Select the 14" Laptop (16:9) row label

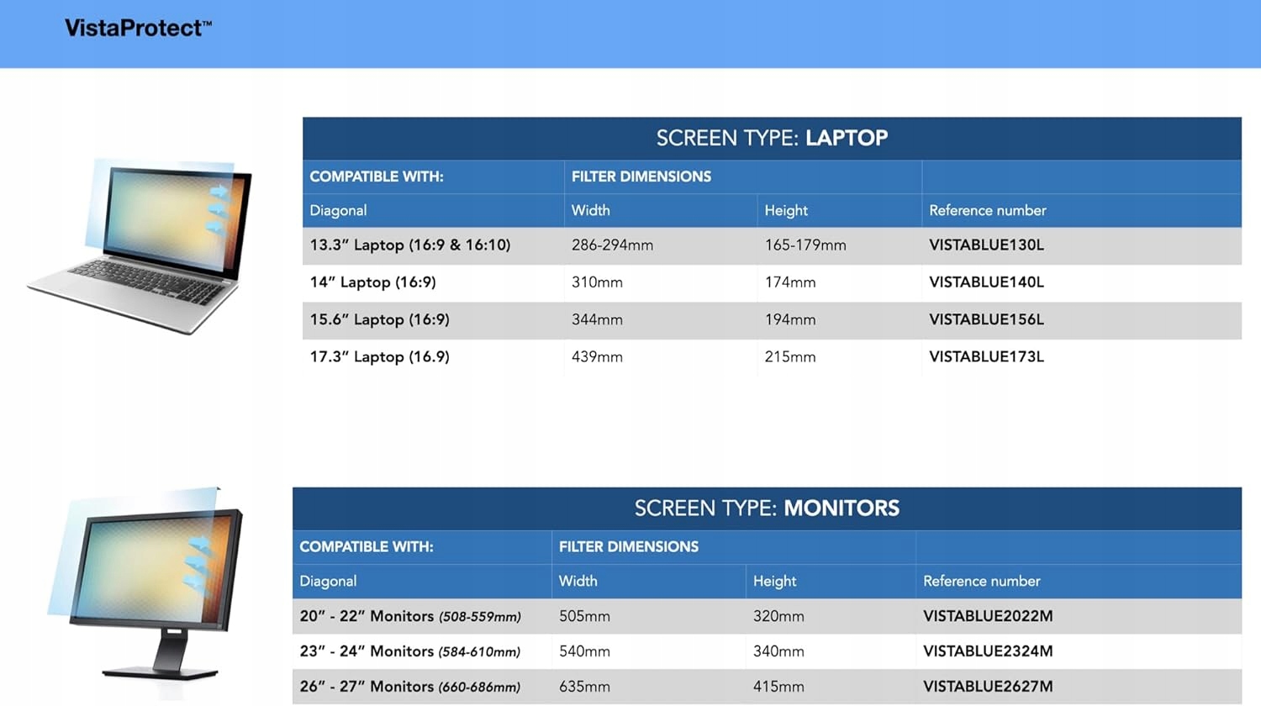372,282
